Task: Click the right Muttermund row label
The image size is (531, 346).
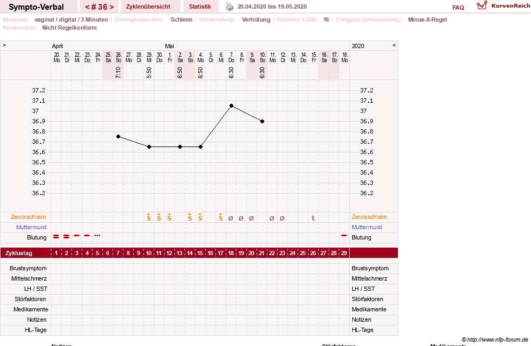Action: coord(367,227)
